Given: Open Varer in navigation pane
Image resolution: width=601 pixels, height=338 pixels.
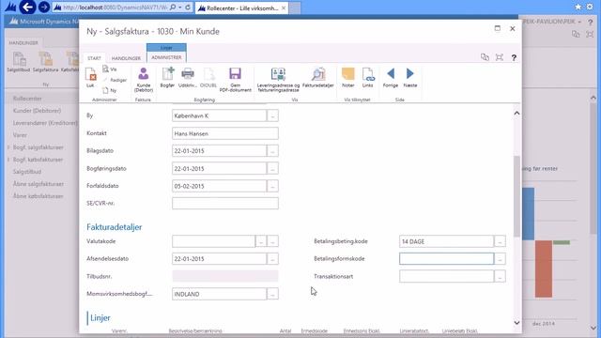Looking at the screenshot, I should [x=20, y=135].
